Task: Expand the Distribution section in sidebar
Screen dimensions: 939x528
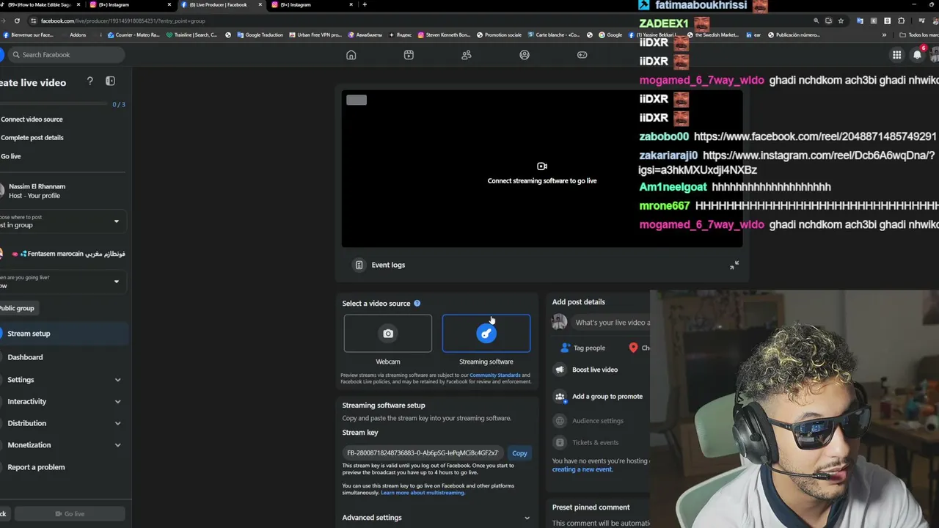Action: pyautogui.click(x=64, y=423)
